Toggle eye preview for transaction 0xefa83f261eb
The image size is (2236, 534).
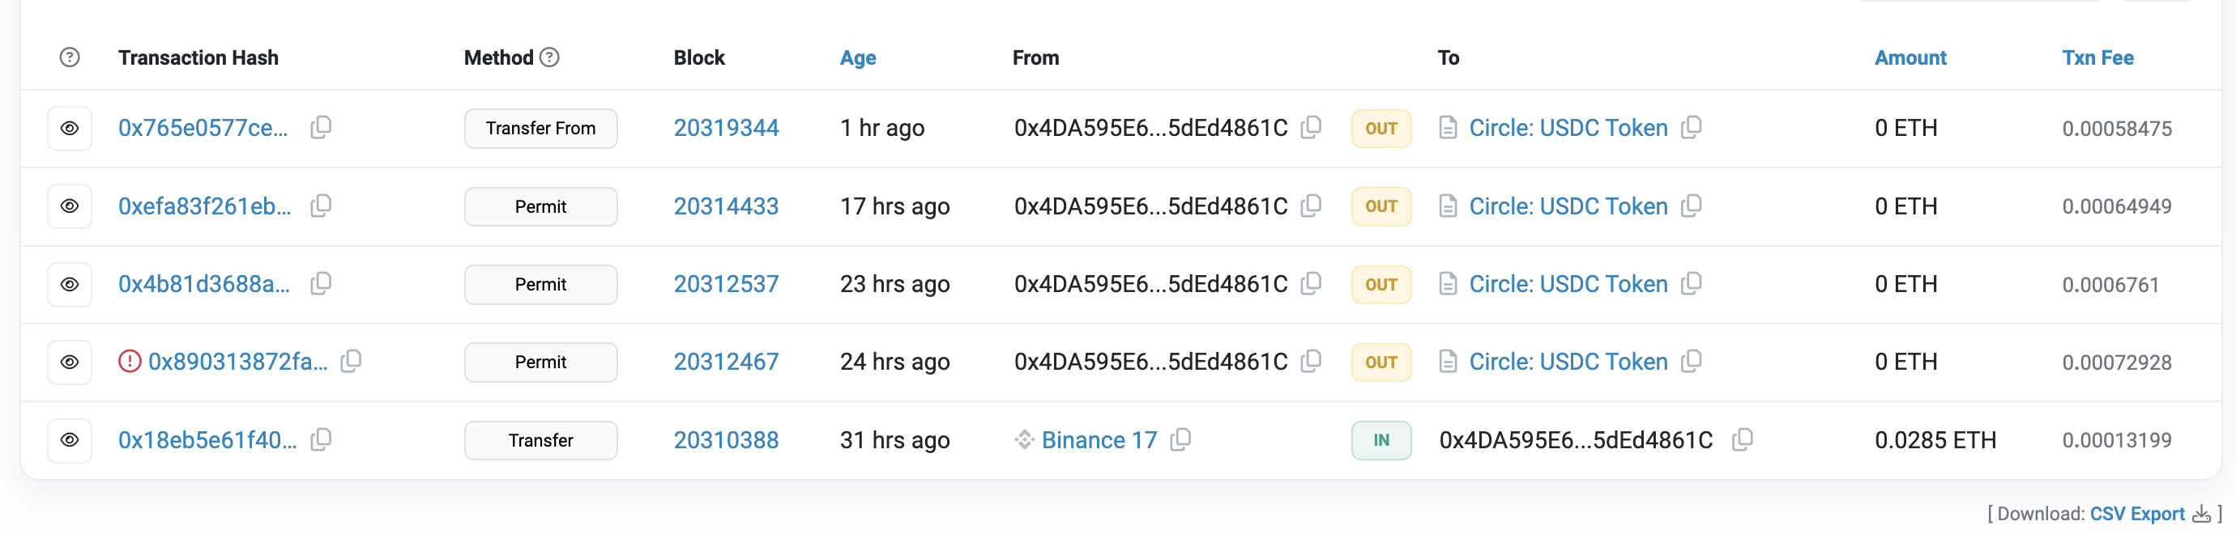70,206
